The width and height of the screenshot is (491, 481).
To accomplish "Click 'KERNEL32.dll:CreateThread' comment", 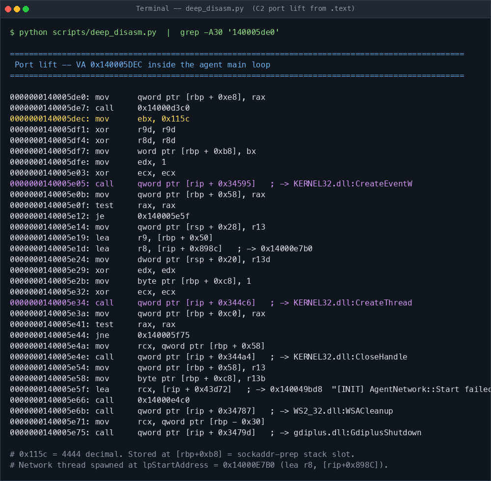I will (353, 302).
